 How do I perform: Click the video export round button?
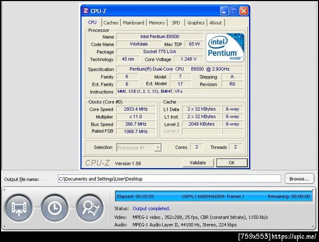[x=19, y=208]
